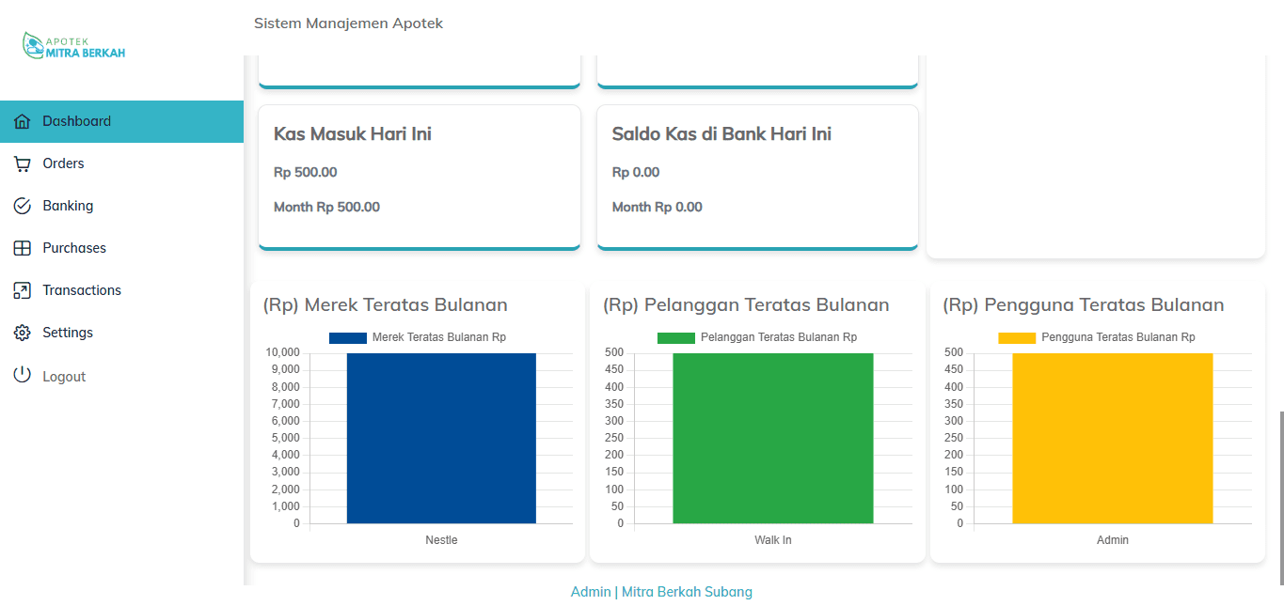Open the Banking menu item
Image resolution: width=1284 pixels, height=606 pixels.
click(68, 206)
